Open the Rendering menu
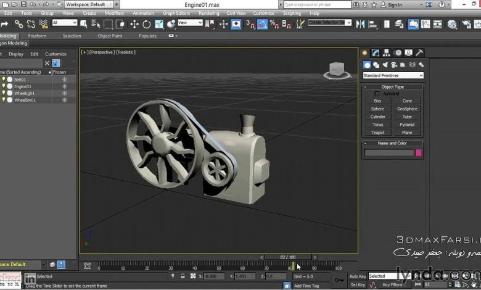Image resolution: width=481 pixels, height=290 pixels. [208, 13]
